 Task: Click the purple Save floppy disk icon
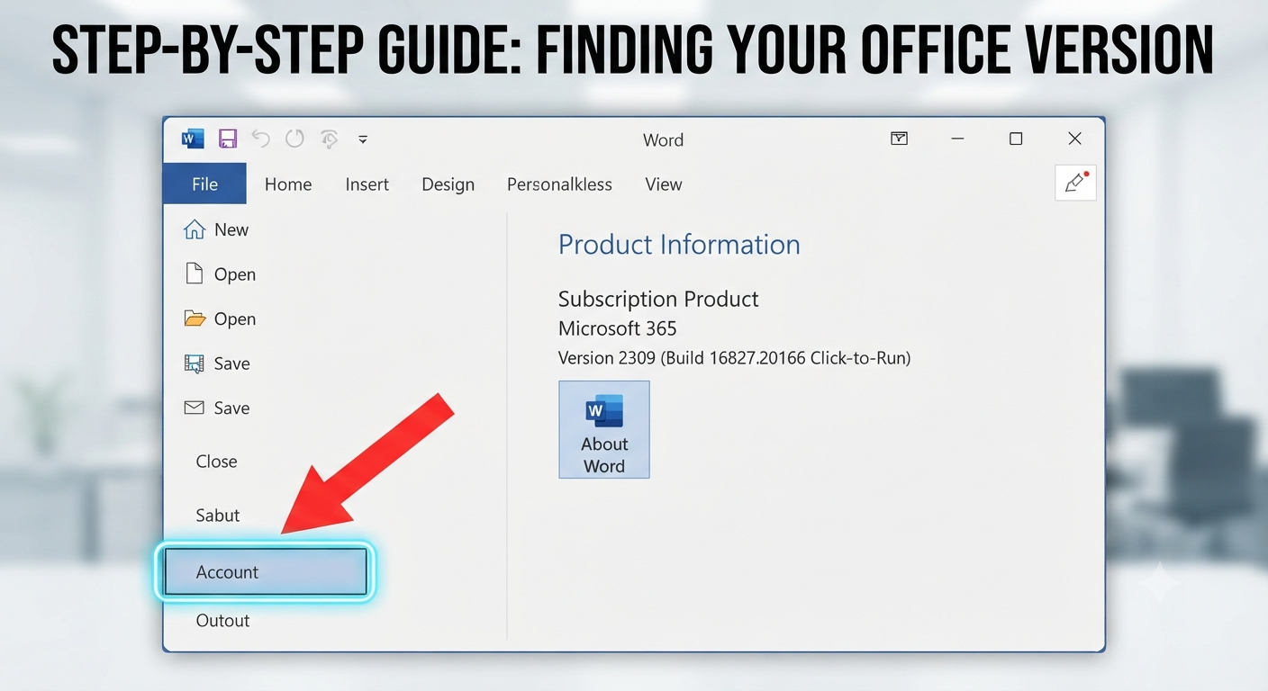pos(228,139)
